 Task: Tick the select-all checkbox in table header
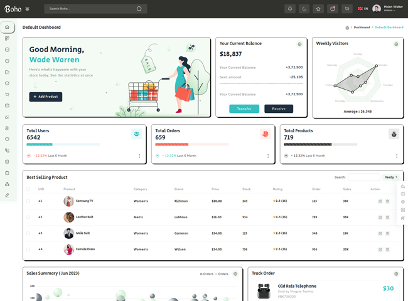28,189
